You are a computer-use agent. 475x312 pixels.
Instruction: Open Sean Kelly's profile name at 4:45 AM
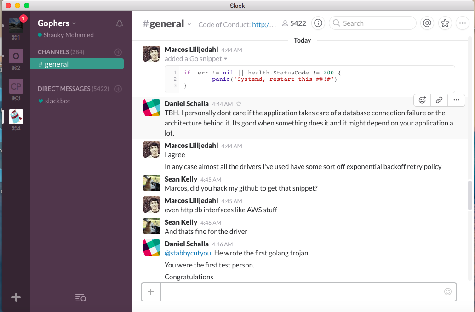tap(181, 179)
